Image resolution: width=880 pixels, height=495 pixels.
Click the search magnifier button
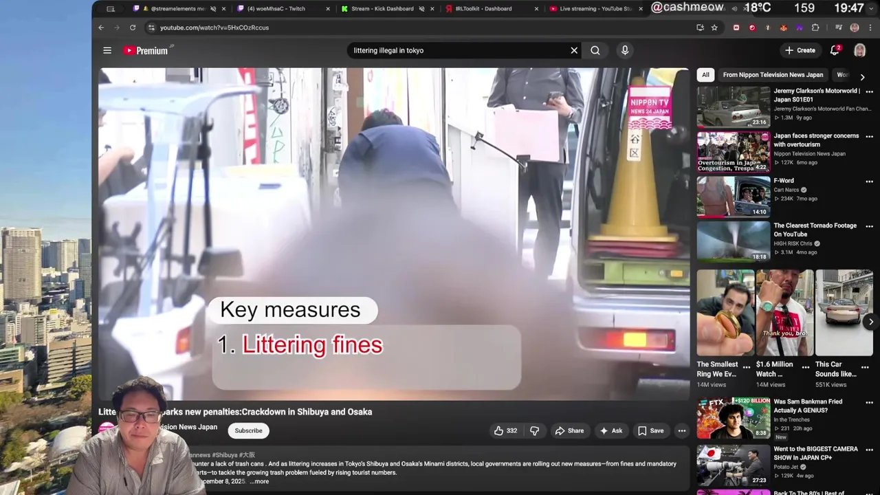(x=595, y=50)
